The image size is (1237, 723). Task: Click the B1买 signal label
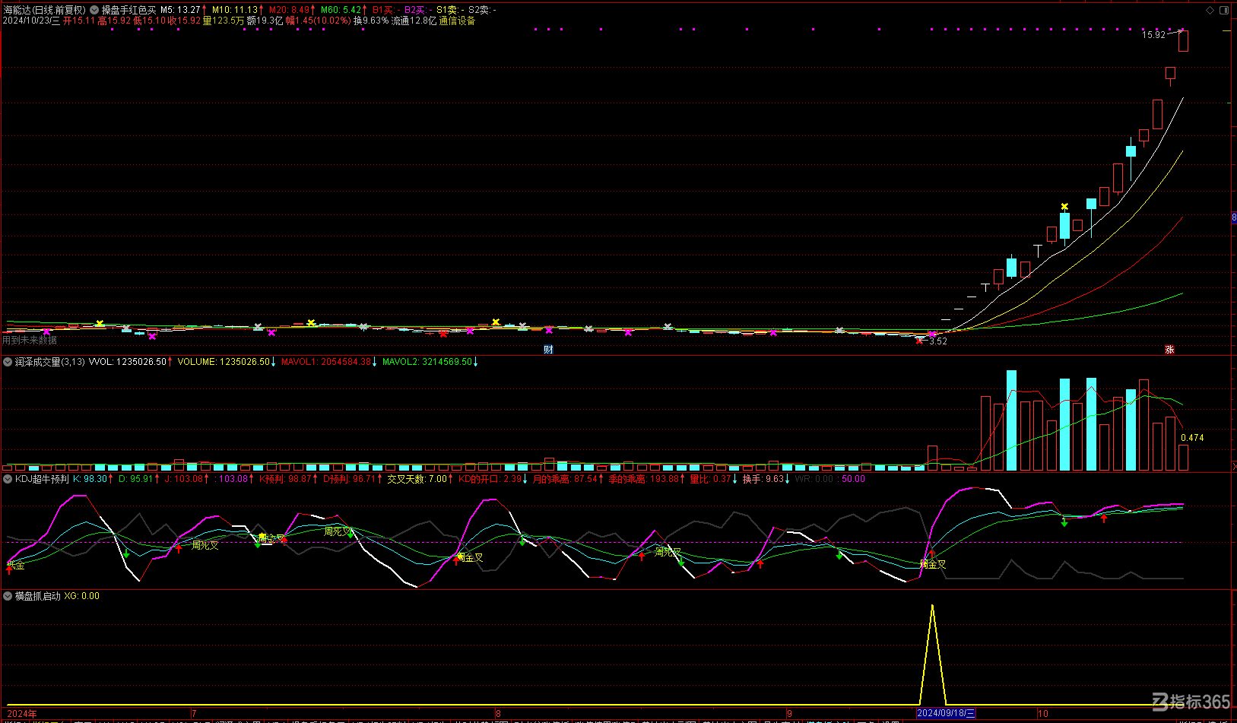(386, 10)
